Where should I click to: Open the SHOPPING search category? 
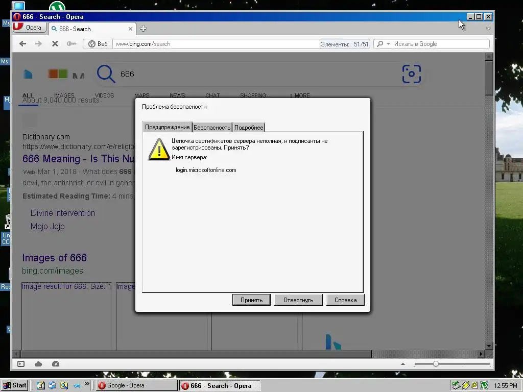pyautogui.click(x=253, y=95)
